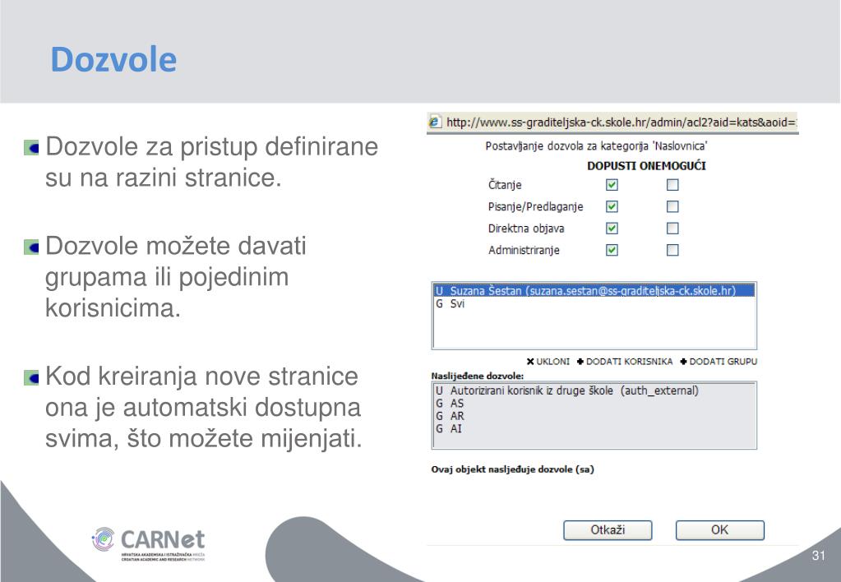
Task: Click the Čitanje label
Action: [x=505, y=185]
